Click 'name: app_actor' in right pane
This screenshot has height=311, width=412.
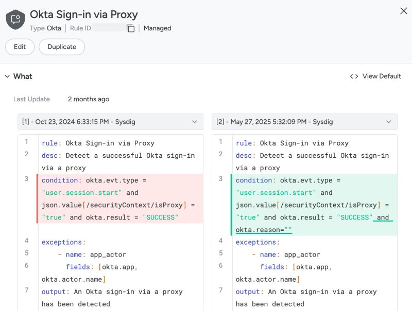tap(290, 254)
